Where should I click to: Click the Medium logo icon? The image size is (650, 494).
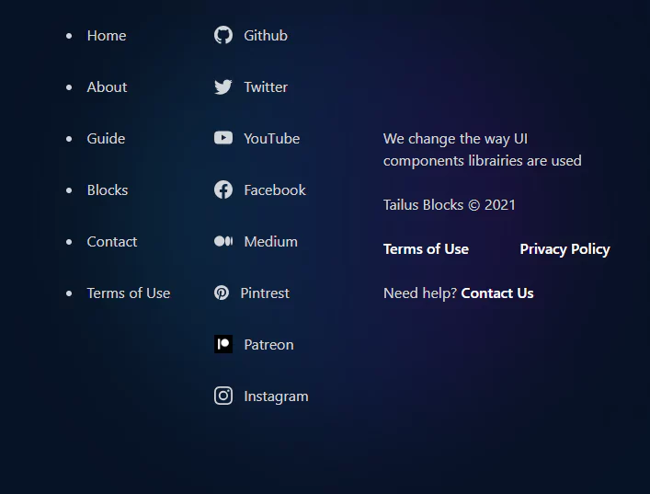pos(223,241)
